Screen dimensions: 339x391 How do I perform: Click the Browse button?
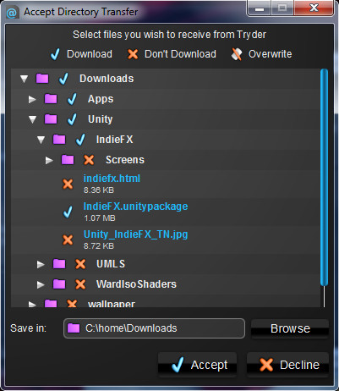(x=290, y=328)
